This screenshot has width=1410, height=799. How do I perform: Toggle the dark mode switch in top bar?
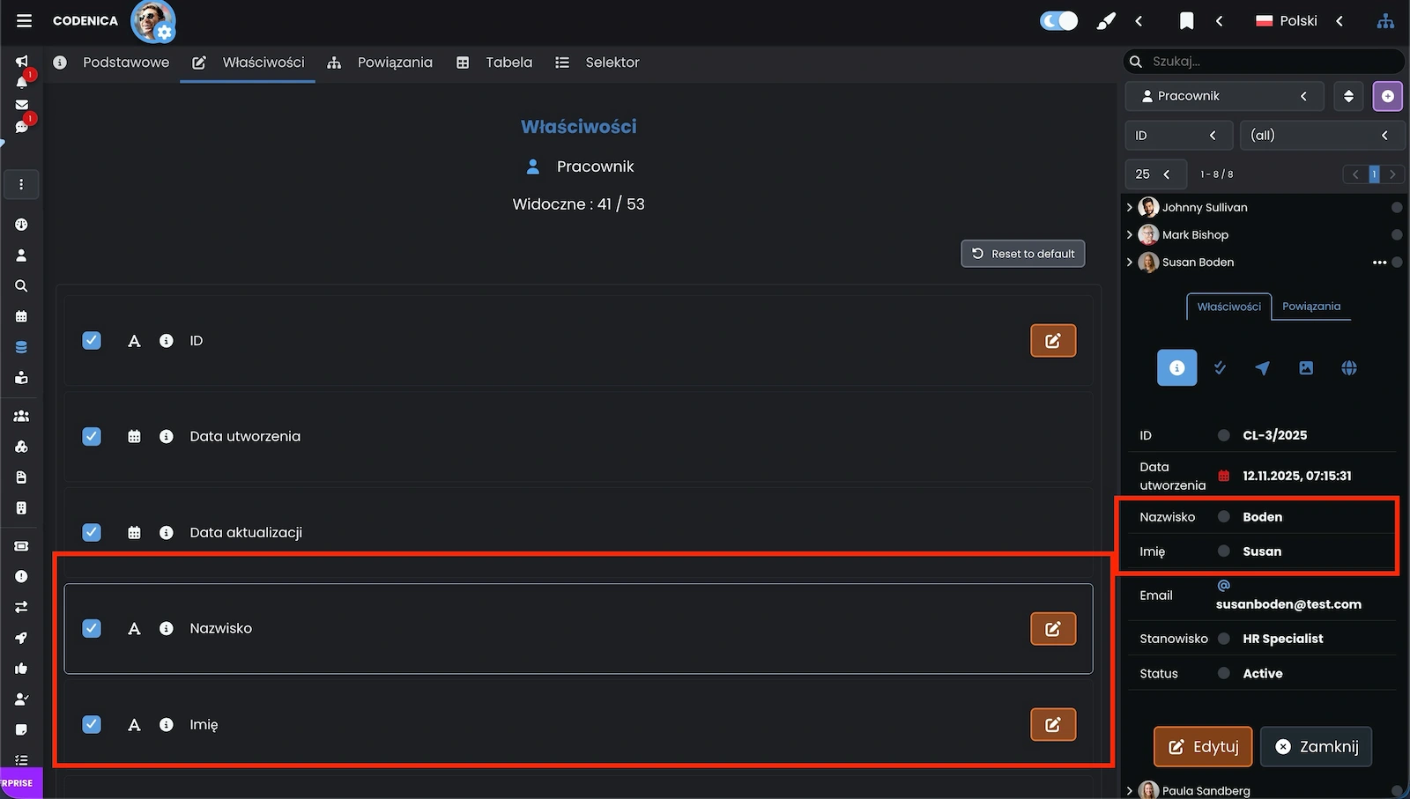pyautogui.click(x=1058, y=21)
